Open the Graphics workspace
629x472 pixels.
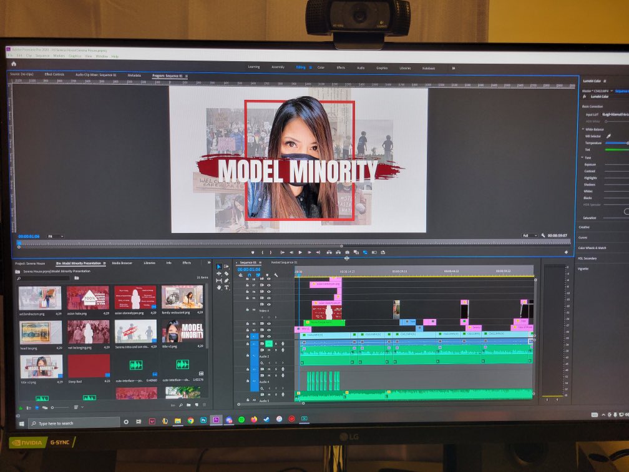(x=382, y=68)
